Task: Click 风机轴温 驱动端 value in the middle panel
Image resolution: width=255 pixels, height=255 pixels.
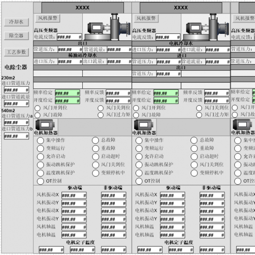Action: [x=172, y=227]
